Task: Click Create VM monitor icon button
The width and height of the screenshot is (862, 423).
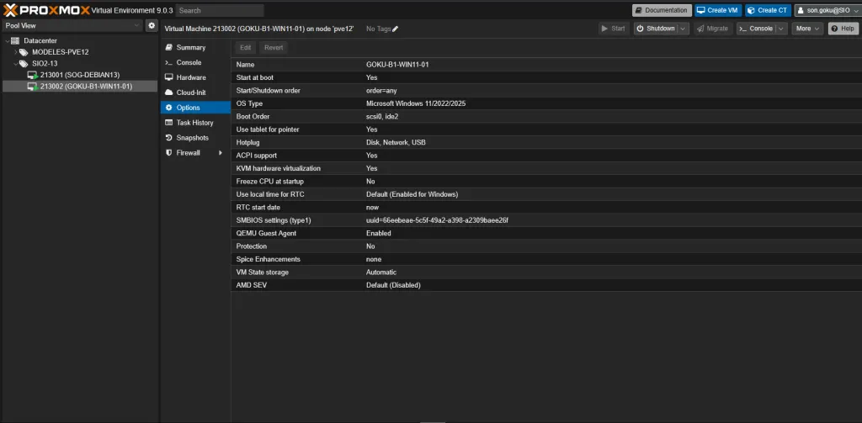Action: click(717, 10)
